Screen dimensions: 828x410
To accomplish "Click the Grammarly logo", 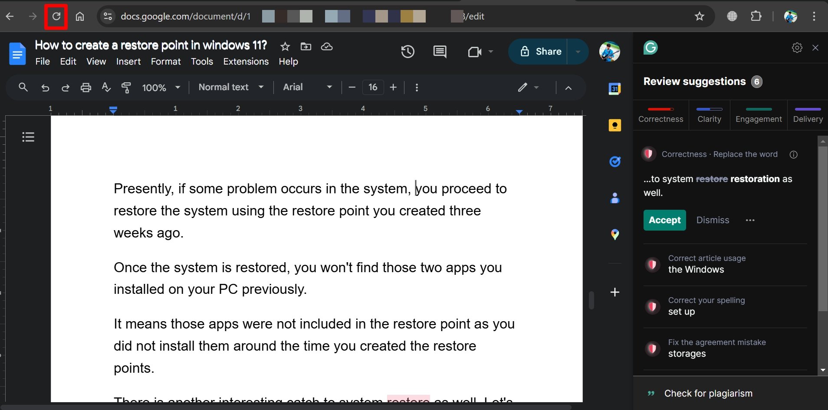I will click(651, 47).
